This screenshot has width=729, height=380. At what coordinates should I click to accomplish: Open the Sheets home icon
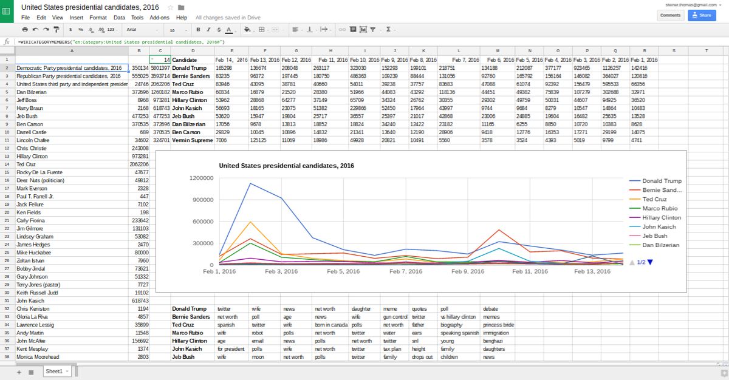(7, 12)
